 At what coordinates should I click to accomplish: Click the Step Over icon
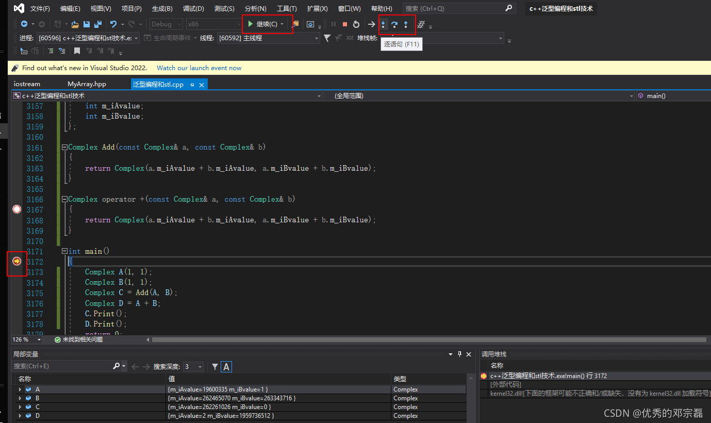(x=394, y=24)
